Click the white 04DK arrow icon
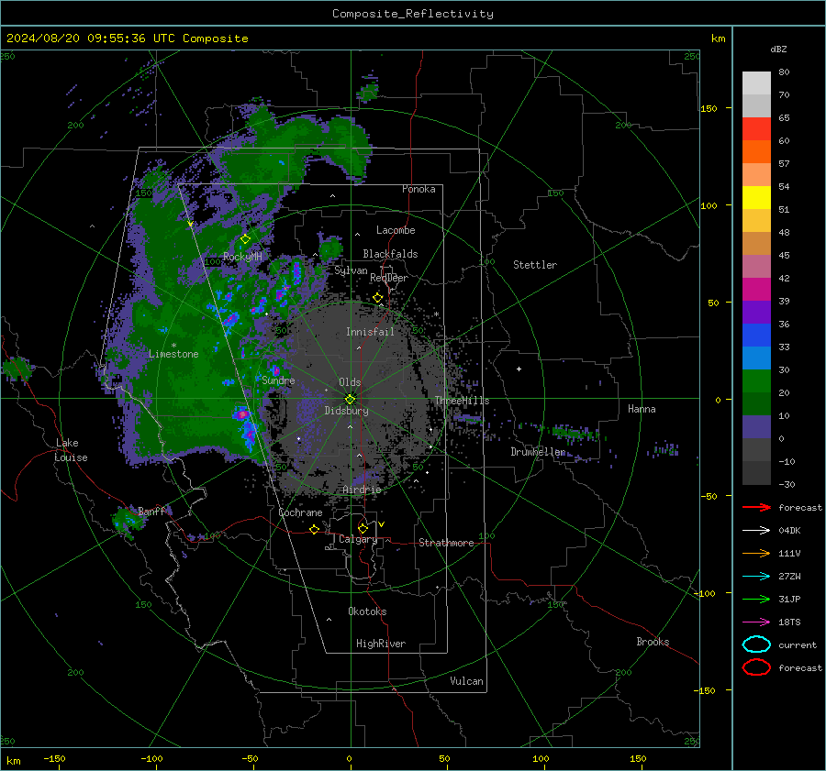Screen dimensions: 826x771 (x=756, y=531)
